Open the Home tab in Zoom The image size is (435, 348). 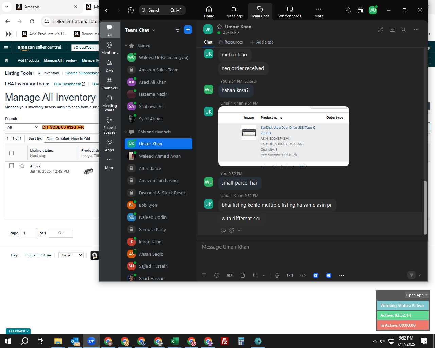[209, 12]
